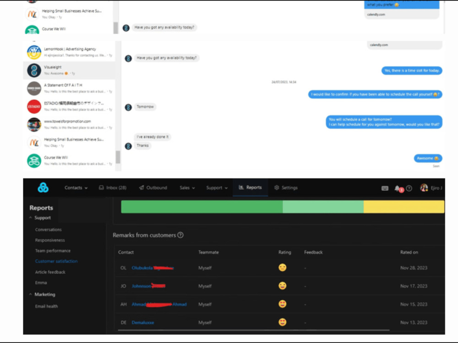Select Customer satisfaction report
Image resolution: width=458 pixels, height=343 pixels.
[x=56, y=261]
